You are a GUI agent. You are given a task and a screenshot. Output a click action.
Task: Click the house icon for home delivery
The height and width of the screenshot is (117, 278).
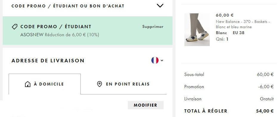point(28,84)
